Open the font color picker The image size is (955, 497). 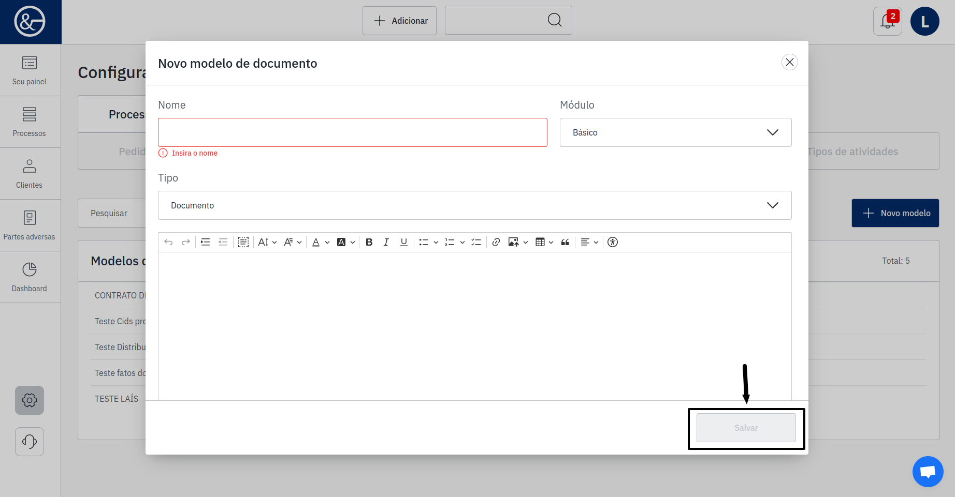click(x=321, y=242)
